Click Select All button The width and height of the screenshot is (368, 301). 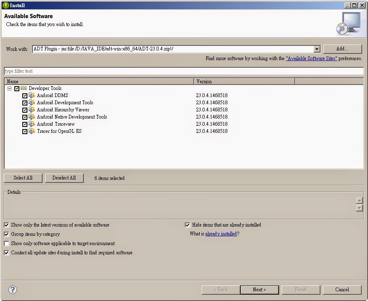point(23,178)
